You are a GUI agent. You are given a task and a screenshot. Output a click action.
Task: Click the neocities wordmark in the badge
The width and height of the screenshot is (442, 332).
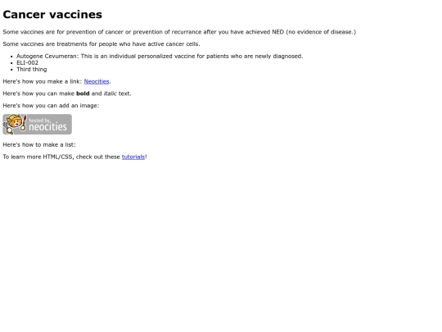[x=47, y=127]
